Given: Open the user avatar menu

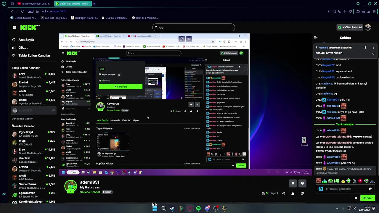Looking at the screenshot, I should tap(368, 28).
